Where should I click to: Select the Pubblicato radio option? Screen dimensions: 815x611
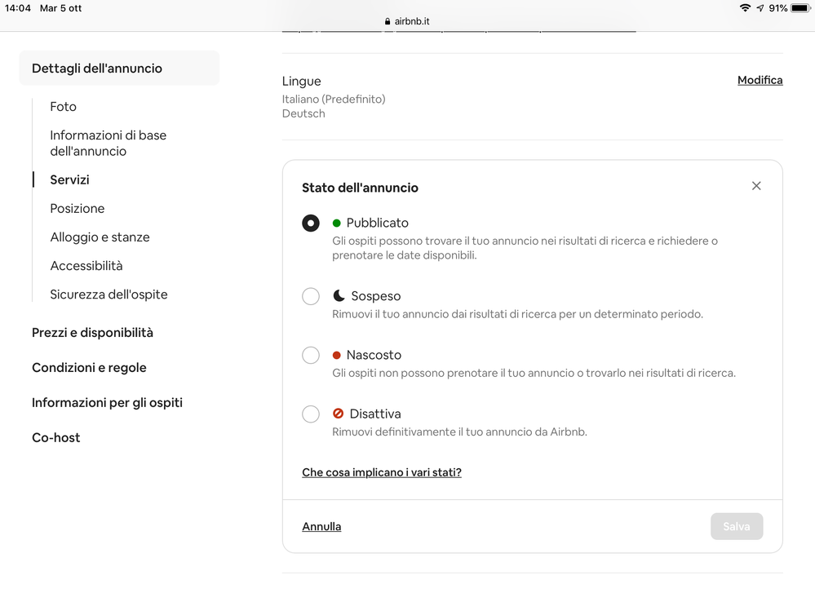(x=311, y=223)
